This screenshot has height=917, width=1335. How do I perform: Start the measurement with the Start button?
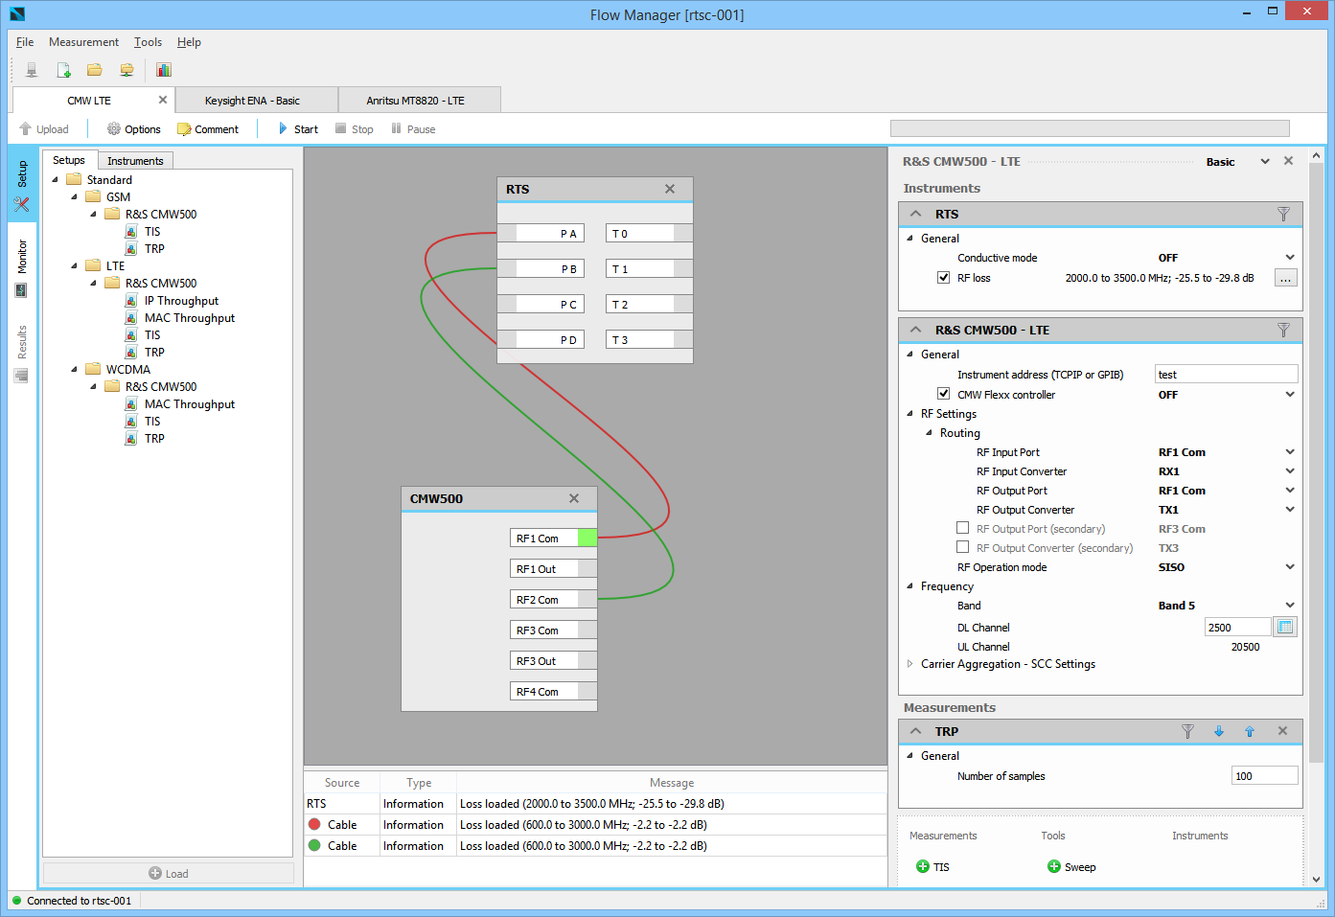pos(298,129)
